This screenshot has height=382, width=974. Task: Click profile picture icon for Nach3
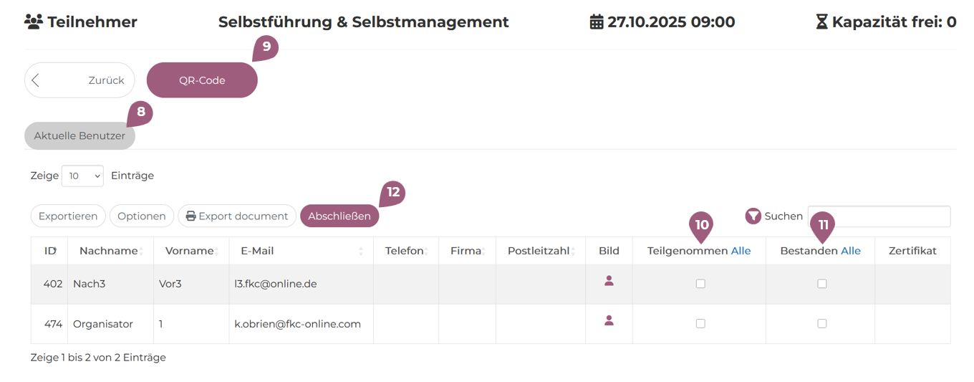pos(609,281)
